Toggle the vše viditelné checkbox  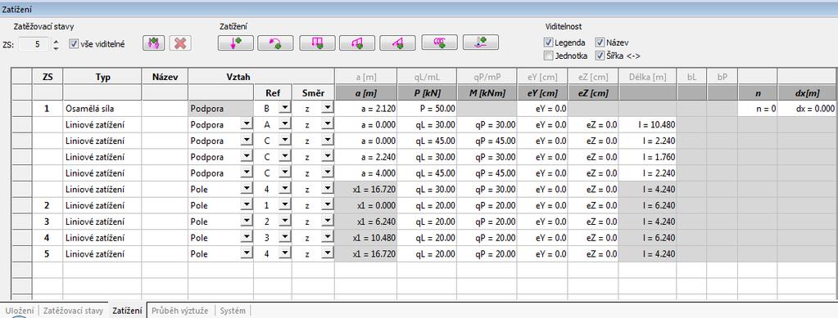[74, 44]
